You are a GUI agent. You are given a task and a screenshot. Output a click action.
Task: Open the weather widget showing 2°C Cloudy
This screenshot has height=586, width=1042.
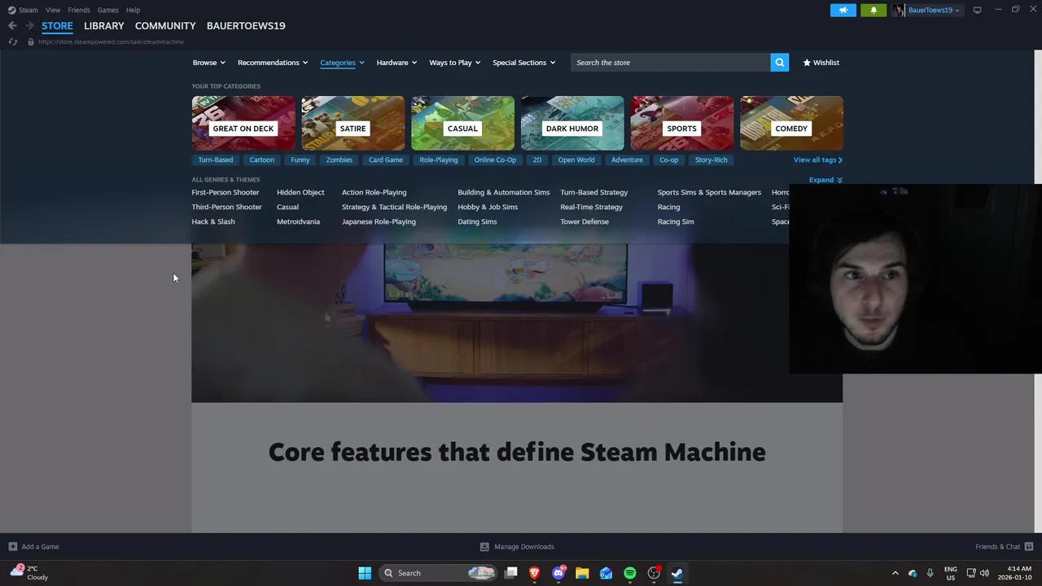(x=28, y=573)
